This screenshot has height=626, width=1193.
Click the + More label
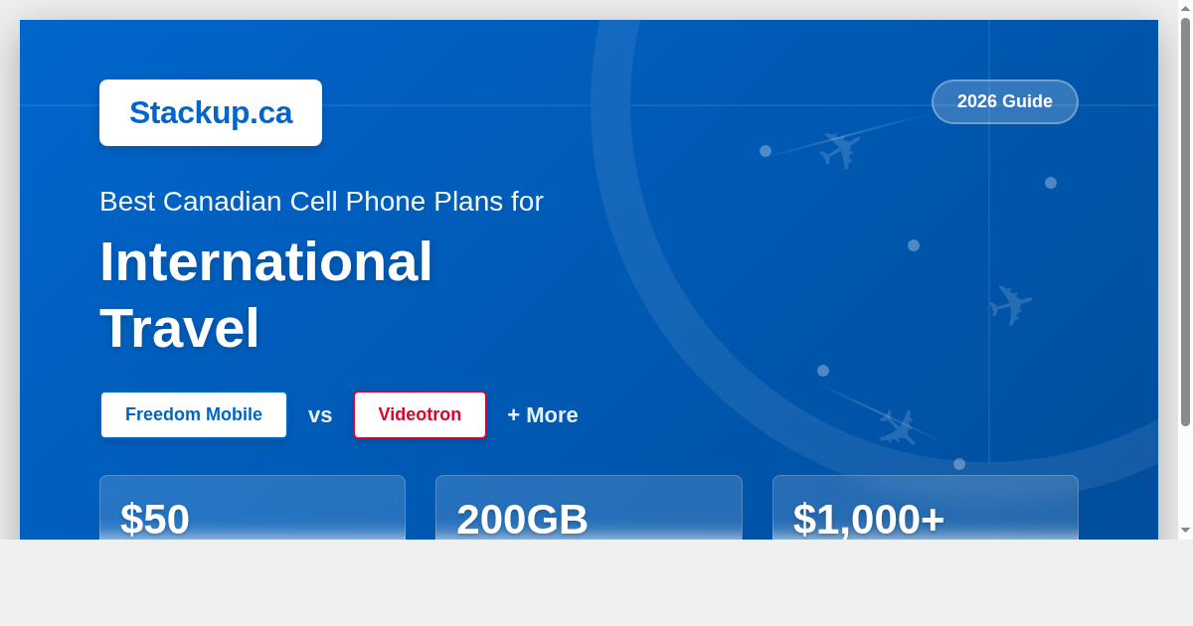tap(542, 415)
